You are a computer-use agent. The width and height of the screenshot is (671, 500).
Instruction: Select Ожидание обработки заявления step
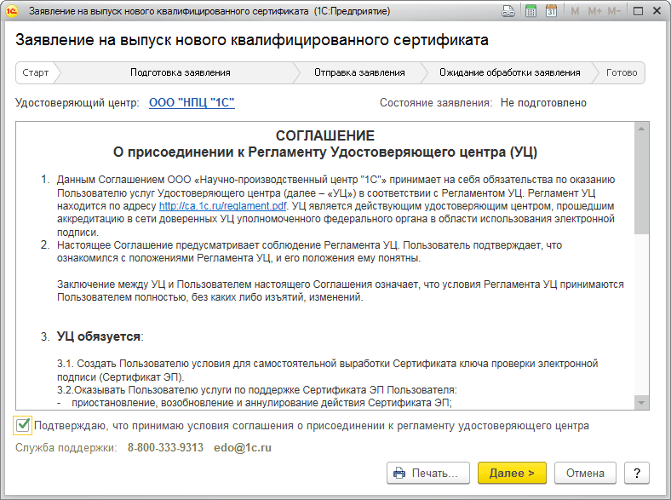pos(510,72)
